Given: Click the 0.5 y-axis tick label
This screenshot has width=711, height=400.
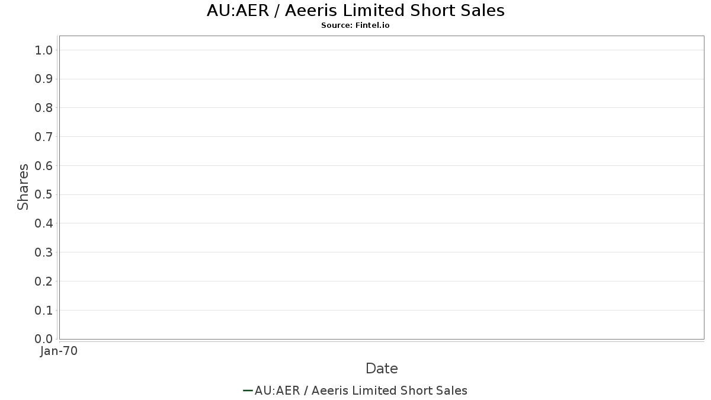Looking at the screenshot, I should (x=44, y=195).
